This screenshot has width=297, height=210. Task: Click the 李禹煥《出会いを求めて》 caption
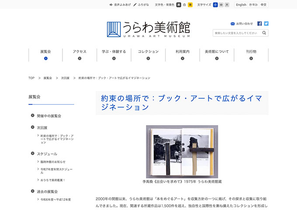pyautogui.click(x=182, y=182)
